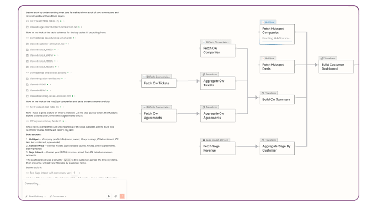
Task: Click the progress bar on Fetch Hubspot Companies
Action: (x=277, y=42)
